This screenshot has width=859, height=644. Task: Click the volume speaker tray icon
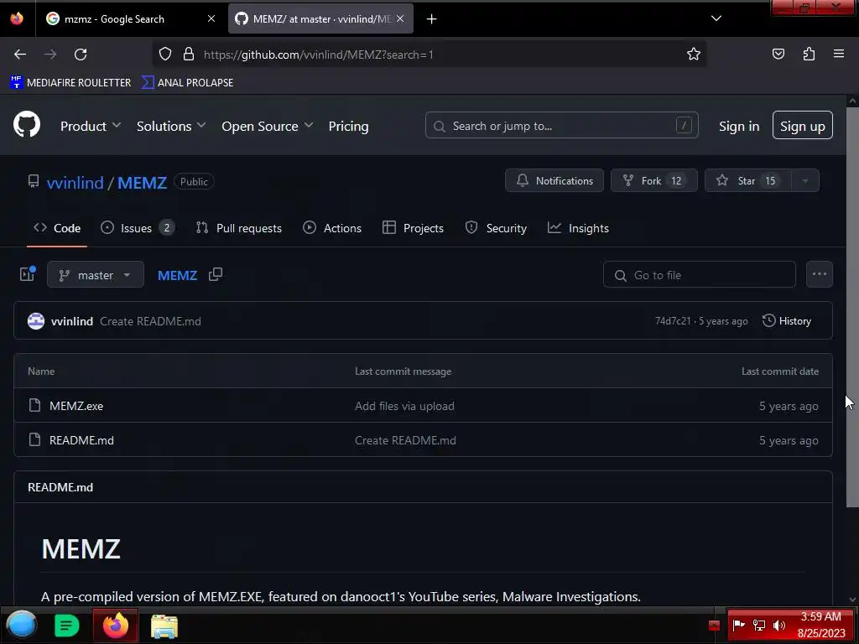pos(779,626)
